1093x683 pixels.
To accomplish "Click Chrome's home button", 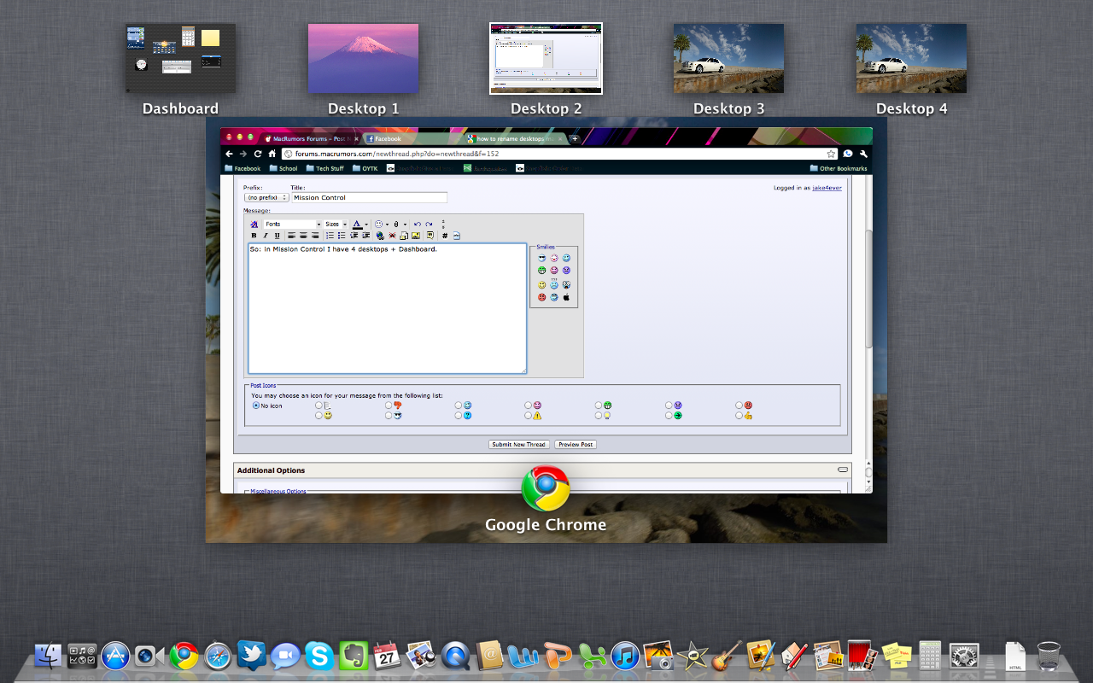I will coord(272,154).
